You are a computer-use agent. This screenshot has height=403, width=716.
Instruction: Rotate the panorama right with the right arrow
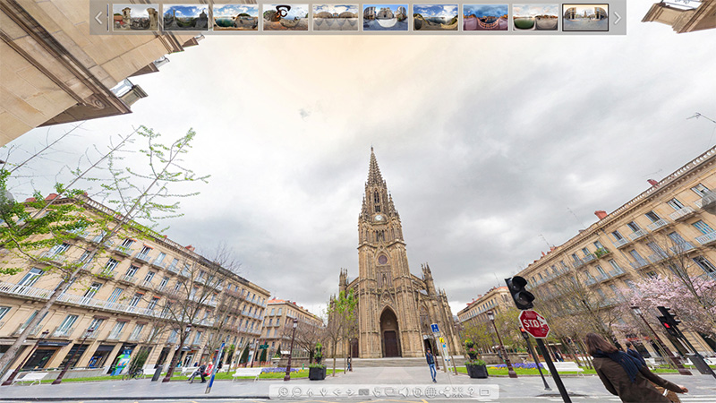tap(350, 392)
